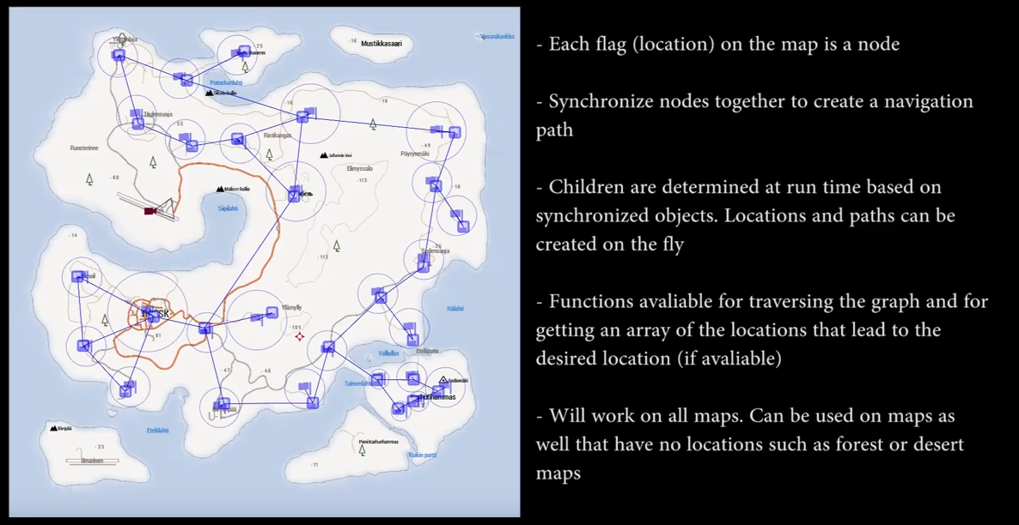Click the node above the Eteläpato label

click(412, 339)
